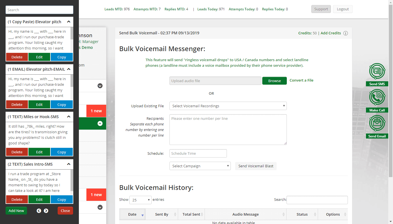Go to previous template page arrow

tap(39, 211)
